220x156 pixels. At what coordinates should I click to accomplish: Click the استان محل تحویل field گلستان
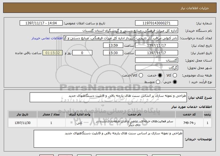[x=157, y=60]
